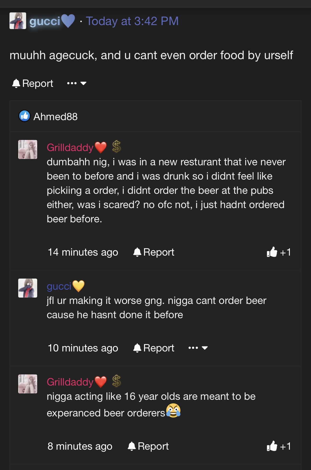Expand more options on gucci's 10 minutes ago comment

click(x=198, y=348)
